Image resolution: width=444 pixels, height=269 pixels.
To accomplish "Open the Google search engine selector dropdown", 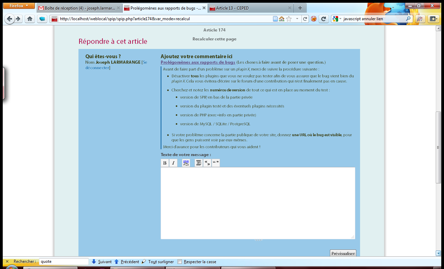I will pyautogui.click(x=337, y=19).
